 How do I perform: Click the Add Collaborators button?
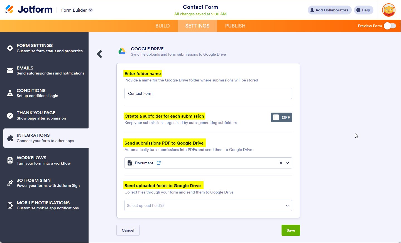329,10
